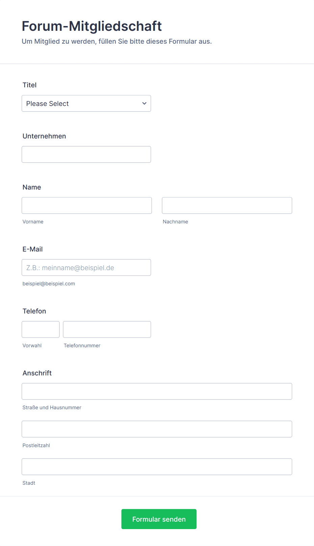This screenshot has width=314, height=546.
Task: Click the Telefon field label
Action: pyautogui.click(x=34, y=311)
